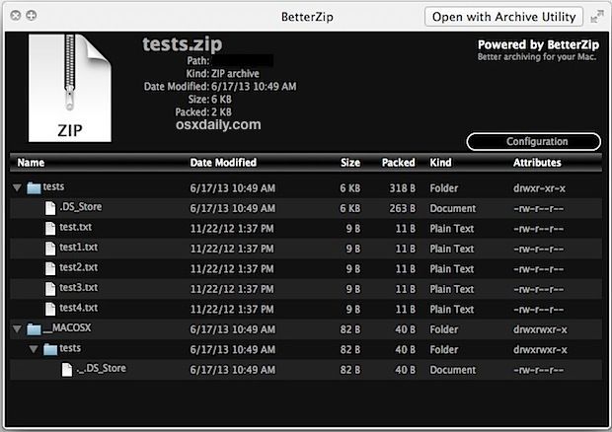
Task: Select the test2.txt file name
Action: point(78,267)
